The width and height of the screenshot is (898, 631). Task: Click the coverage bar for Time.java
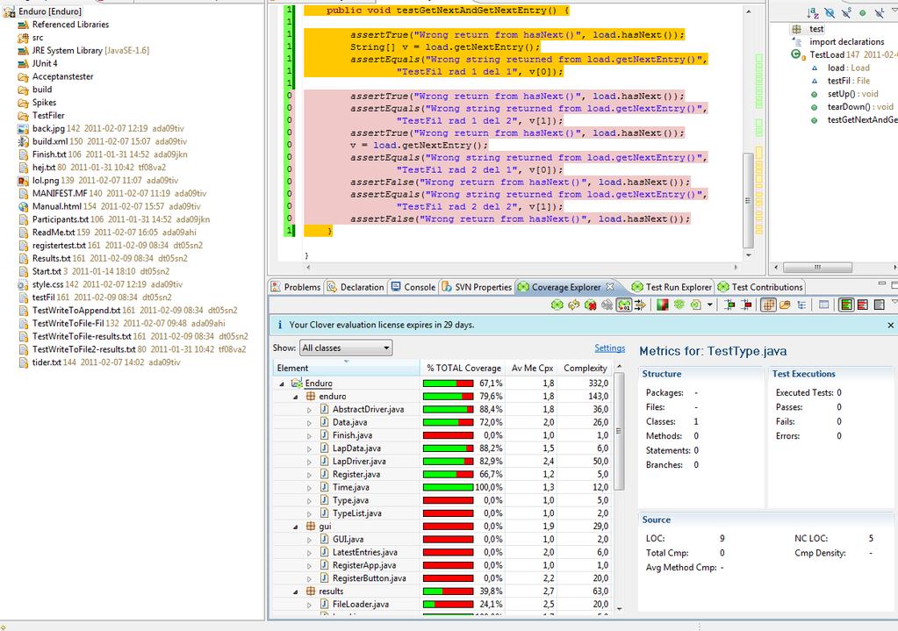449,488
